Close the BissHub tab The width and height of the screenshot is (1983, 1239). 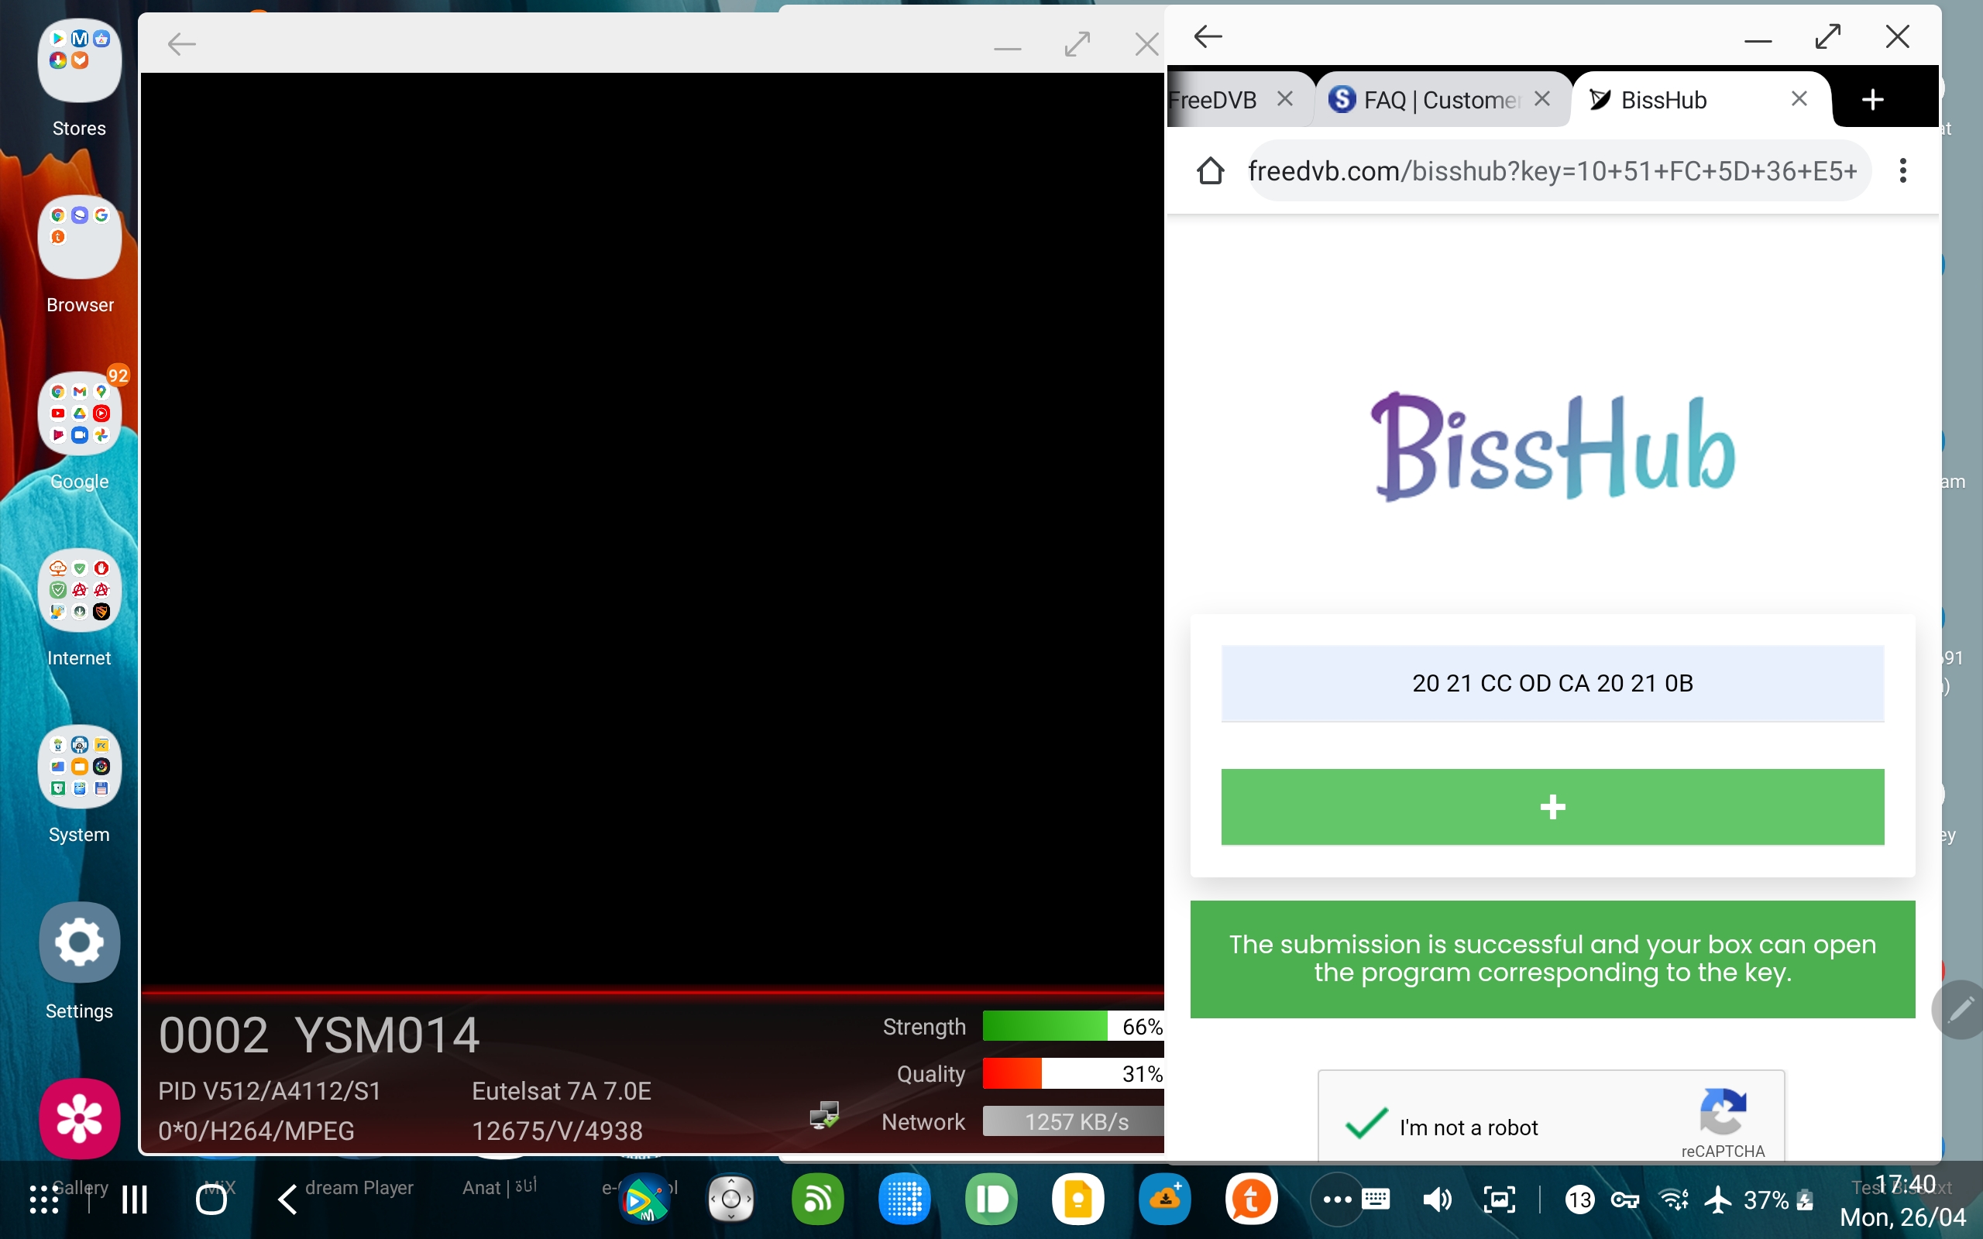1799,99
